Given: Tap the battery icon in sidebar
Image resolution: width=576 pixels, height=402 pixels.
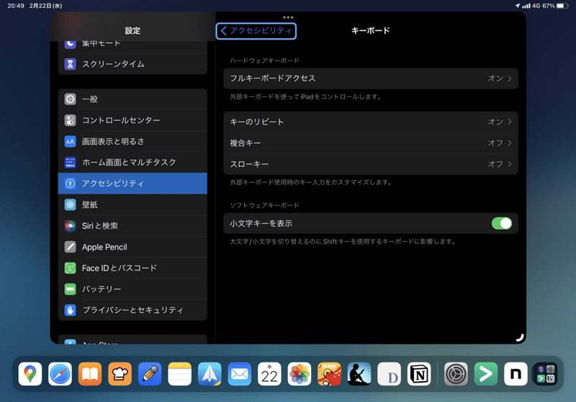Looking at the screenshot, I should [x=70, y=289].
